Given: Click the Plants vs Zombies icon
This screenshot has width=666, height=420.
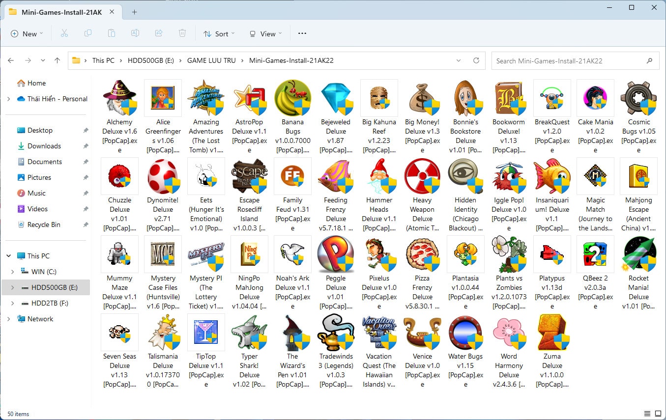Looking at the screenshot, I should point(509,254).
